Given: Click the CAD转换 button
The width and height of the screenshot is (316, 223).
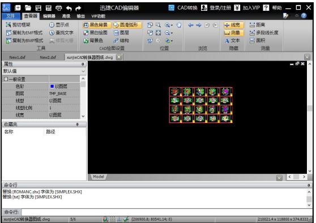Looking at the screenshot, I should 183,8.
